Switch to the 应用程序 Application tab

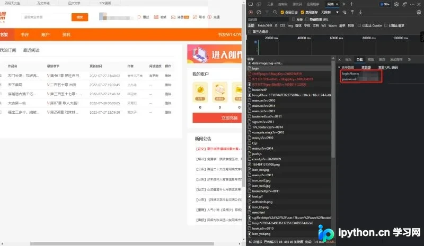pos(313,4)
